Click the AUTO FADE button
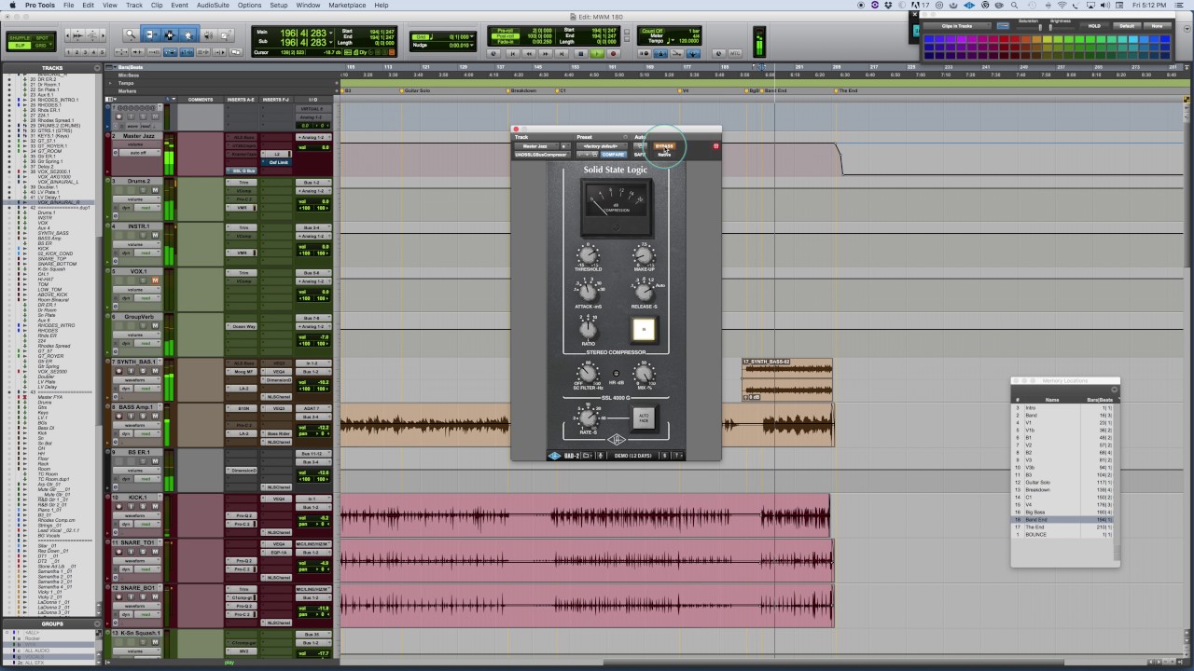This screenshot has width=1194, height=671. click(x=643, y=418)
